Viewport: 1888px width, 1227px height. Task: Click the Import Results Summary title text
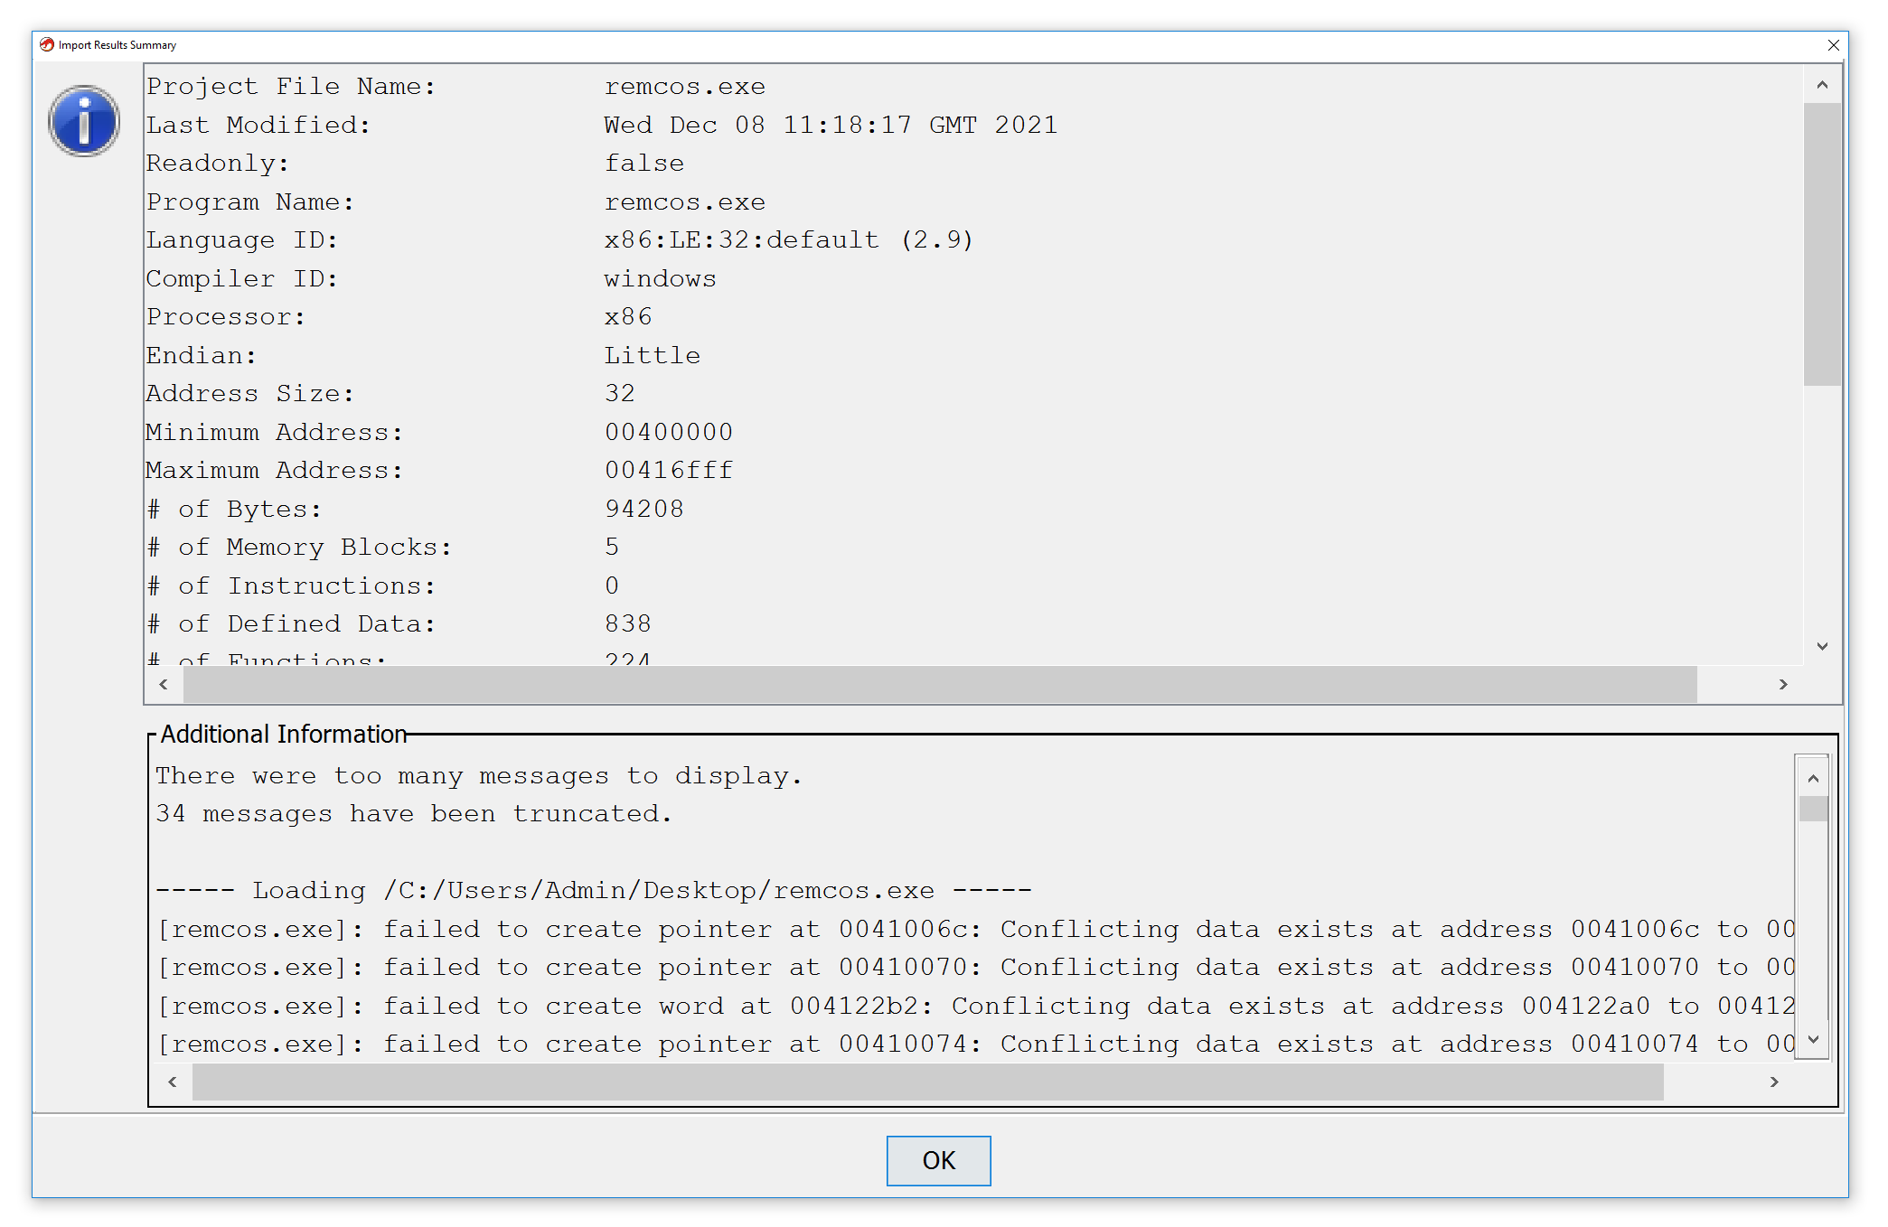[x=117, y=44]
